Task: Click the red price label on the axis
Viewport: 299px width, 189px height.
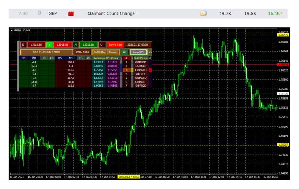Action: [x=283, y=65]
